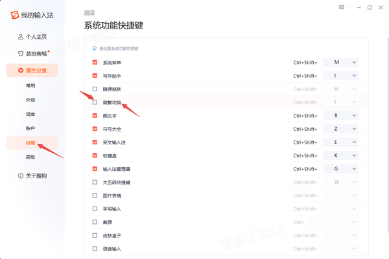Click the 输入法管理器 row label

(x=116, y=169)
